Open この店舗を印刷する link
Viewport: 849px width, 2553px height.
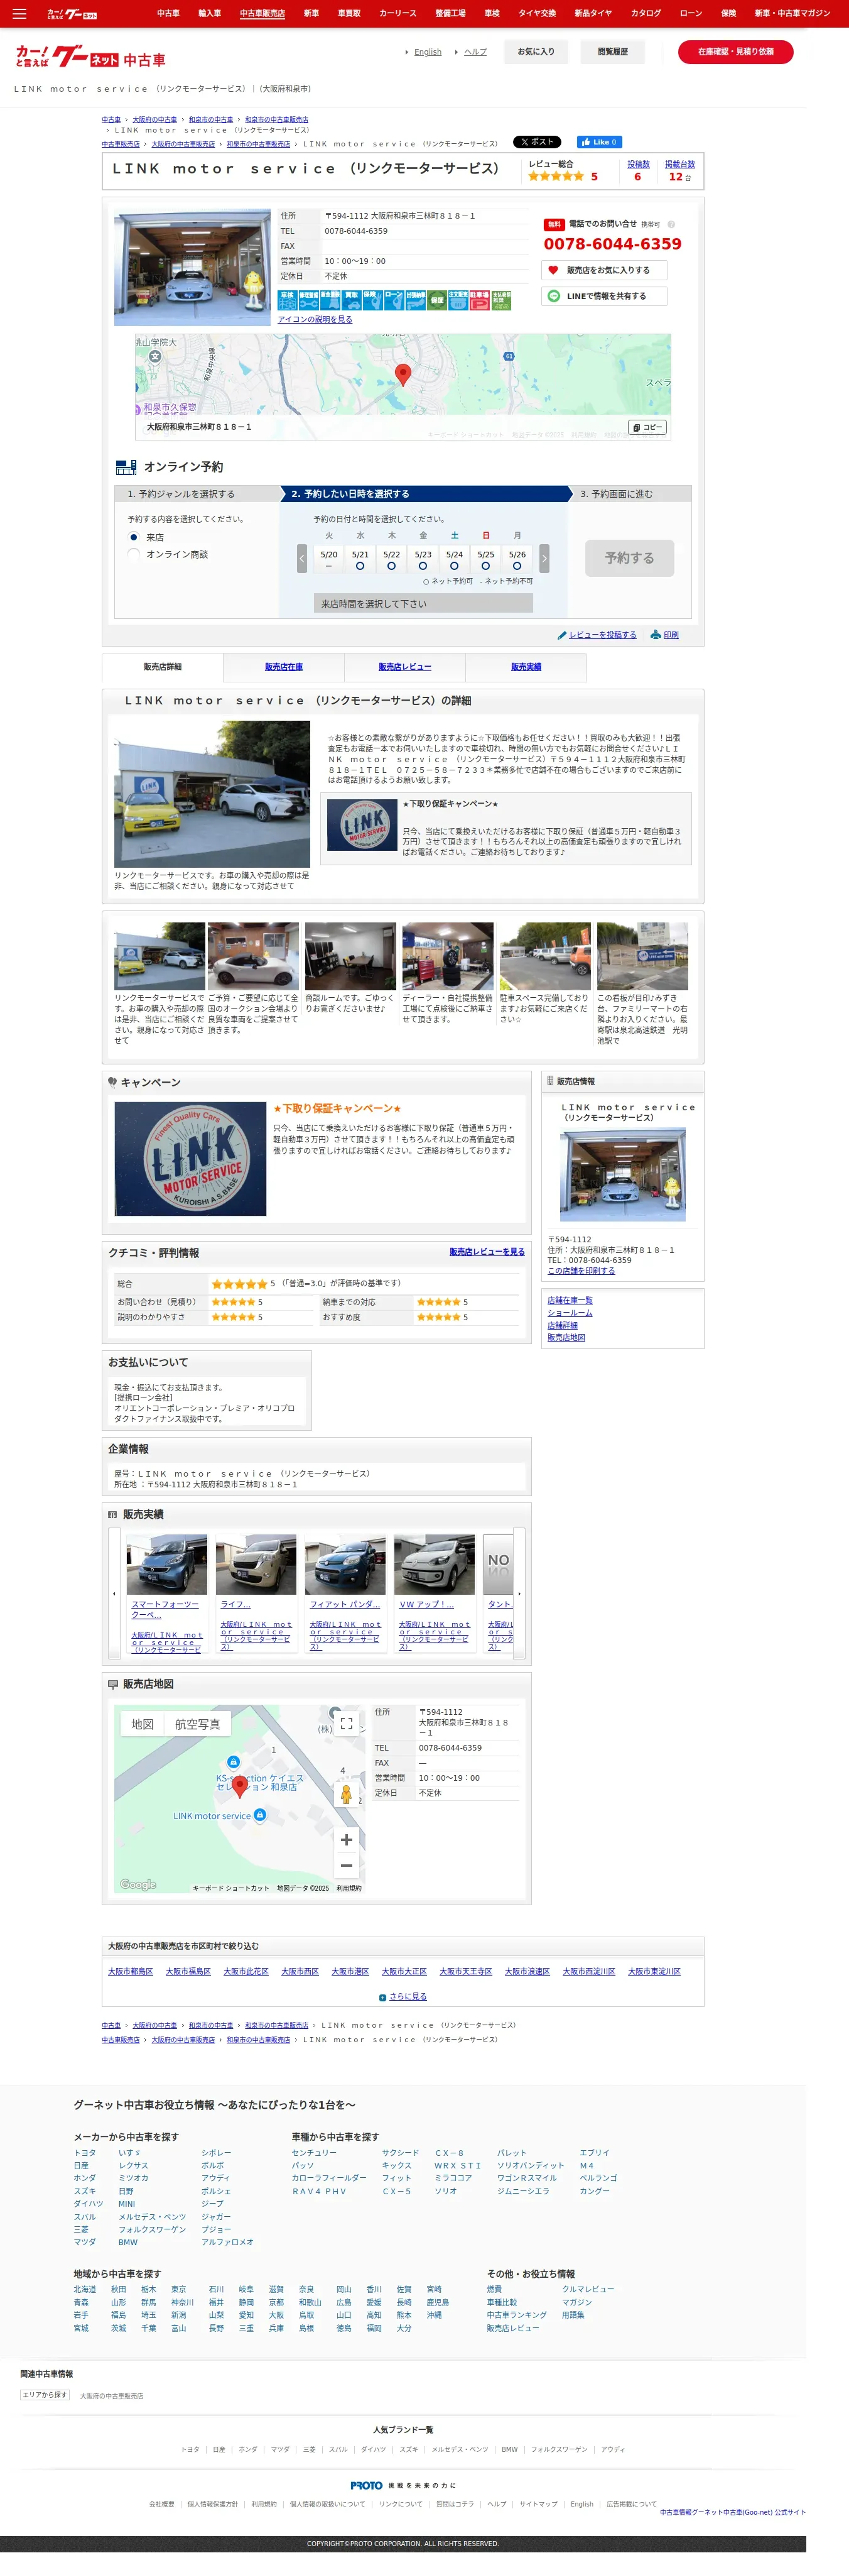[580, 1271]
